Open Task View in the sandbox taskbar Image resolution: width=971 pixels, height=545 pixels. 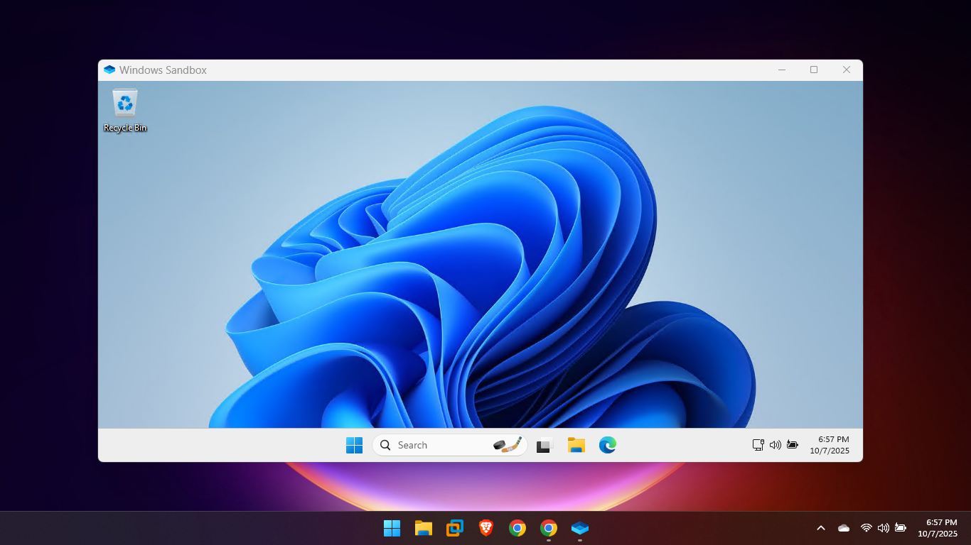[x=544, y=445]
